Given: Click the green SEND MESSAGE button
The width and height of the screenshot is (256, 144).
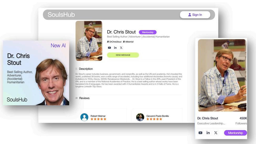Looking at the screenshot, I should point(123,55).
